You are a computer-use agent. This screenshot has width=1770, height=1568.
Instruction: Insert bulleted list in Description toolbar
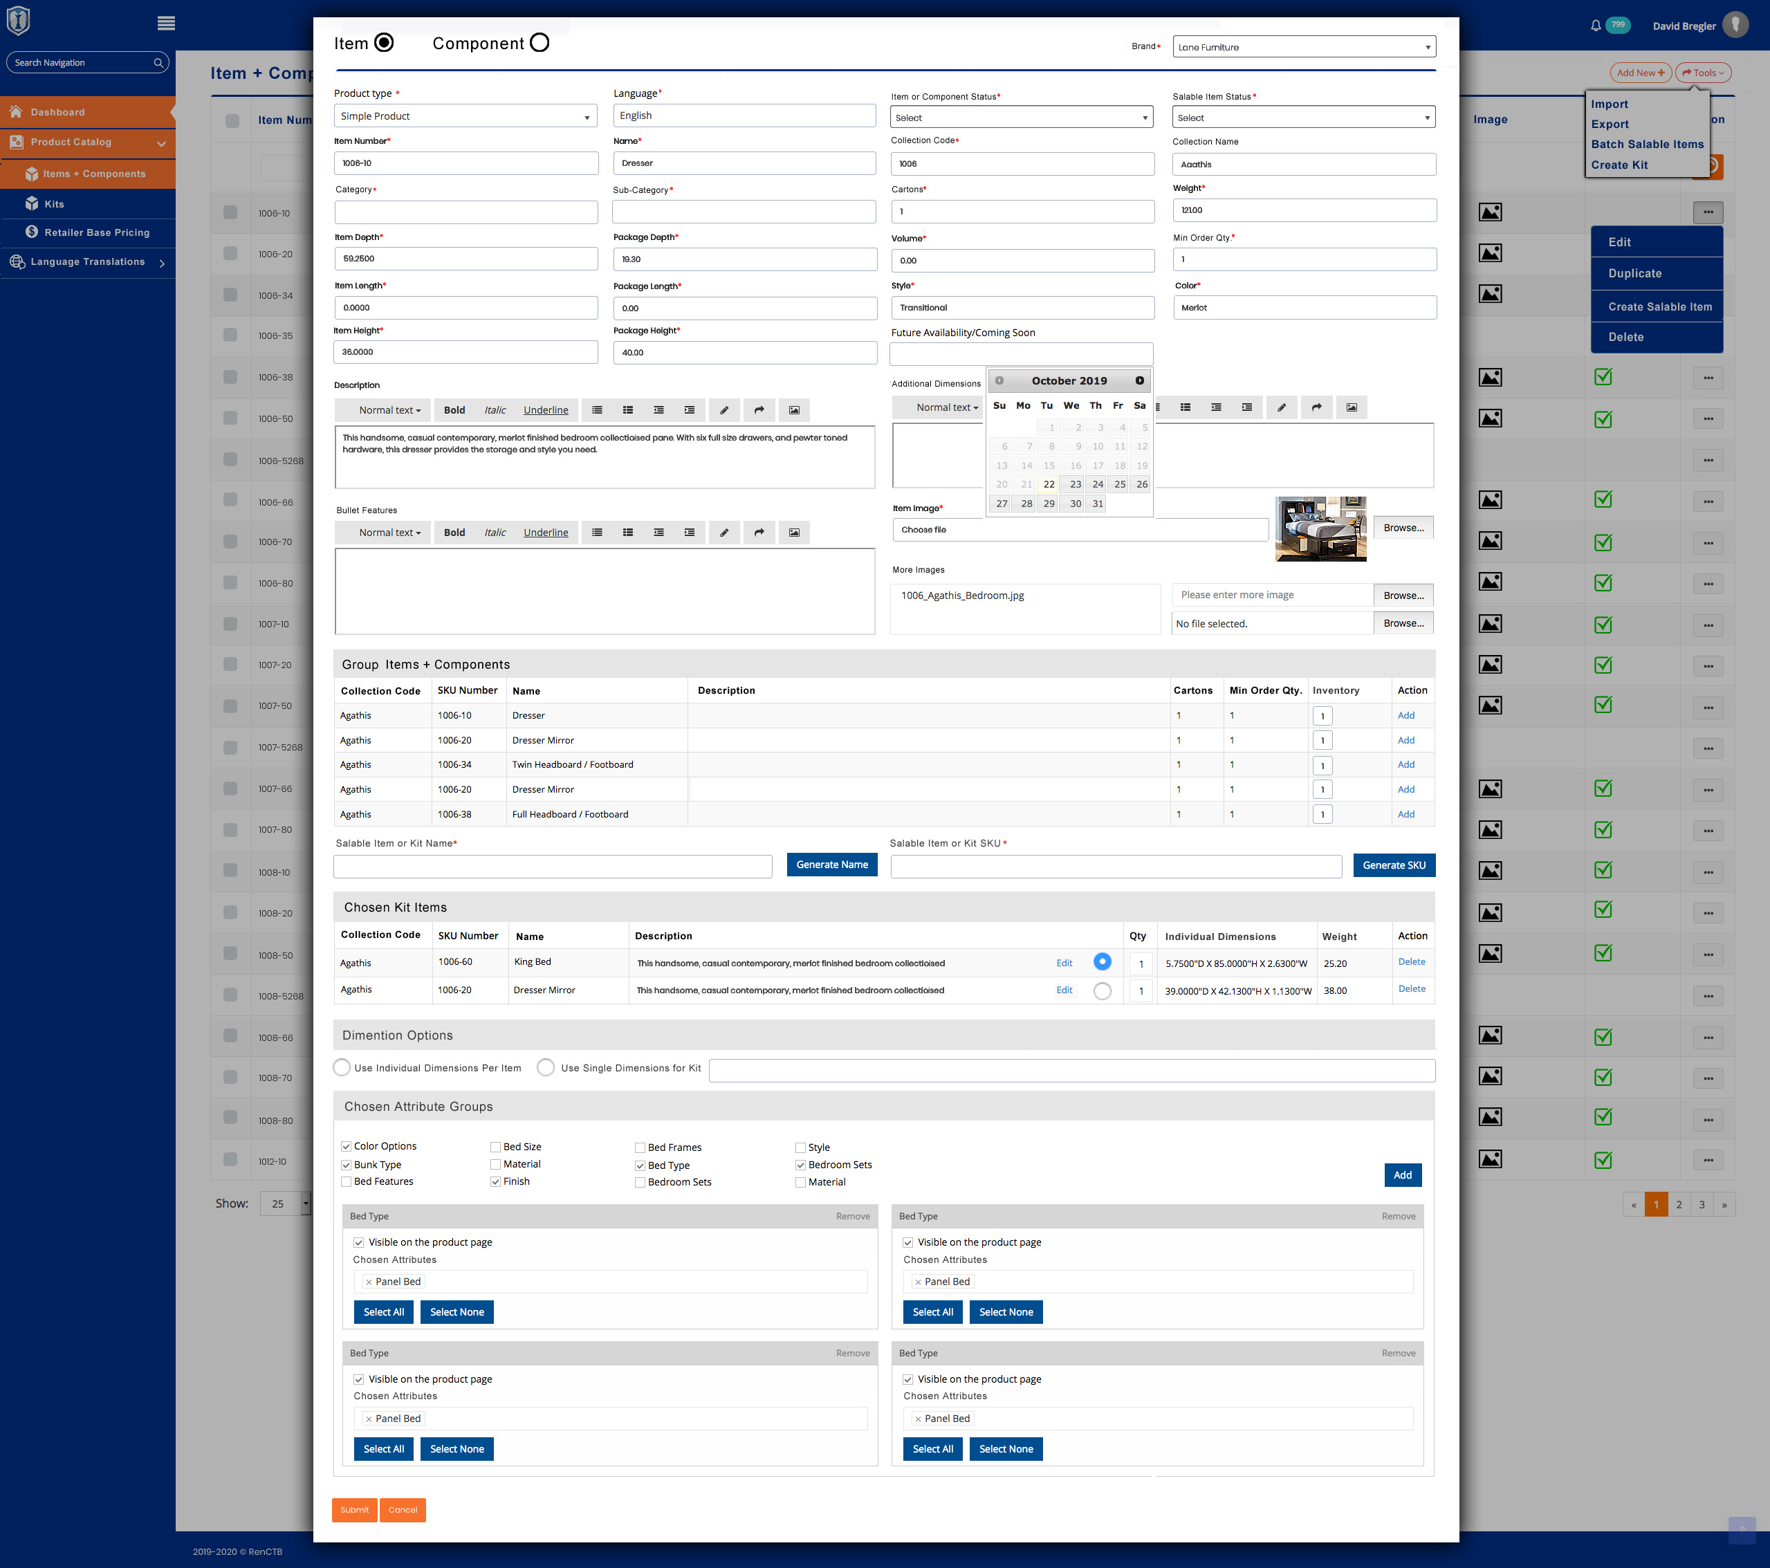(598, 410)
